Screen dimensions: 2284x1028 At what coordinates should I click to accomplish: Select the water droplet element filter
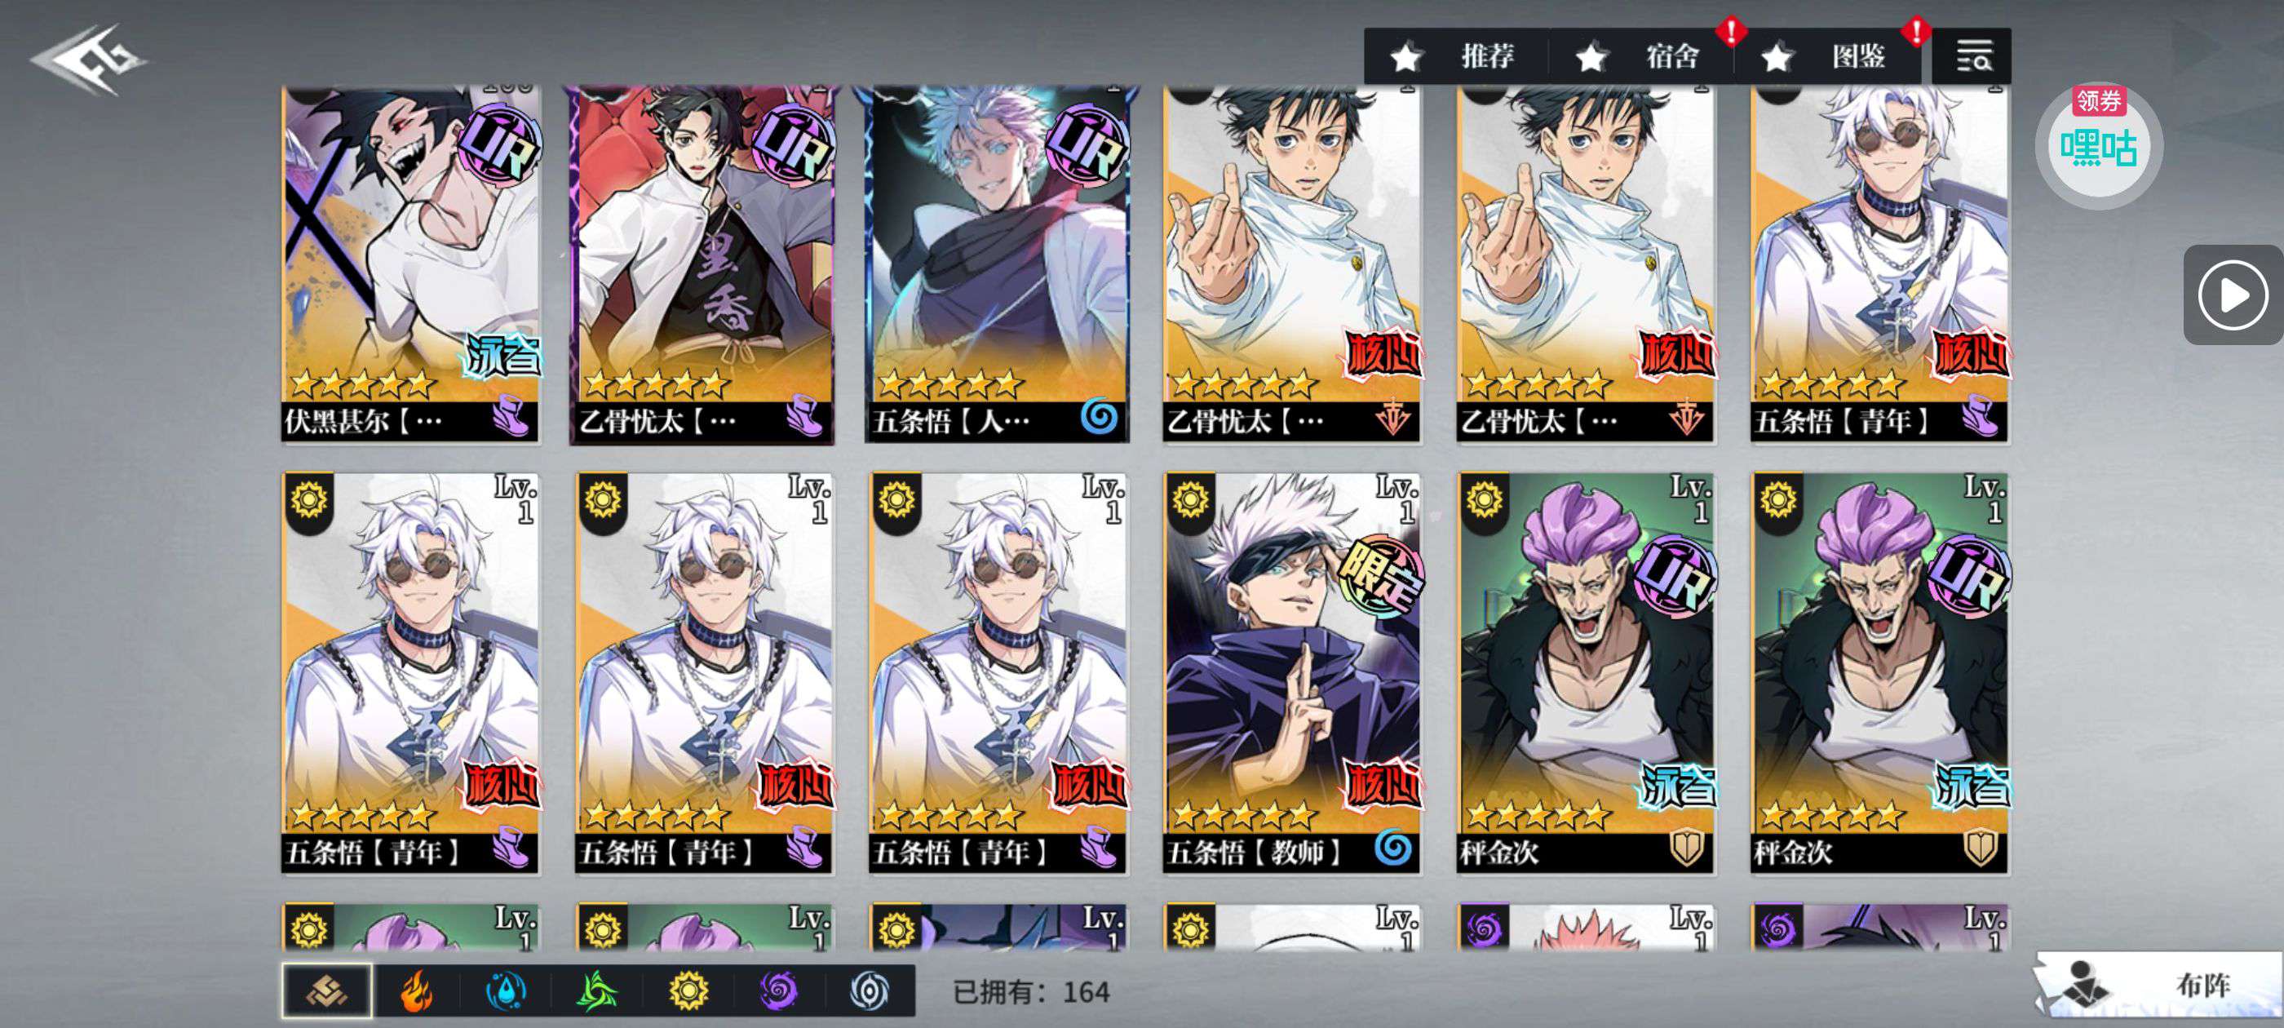coord(507,990)
